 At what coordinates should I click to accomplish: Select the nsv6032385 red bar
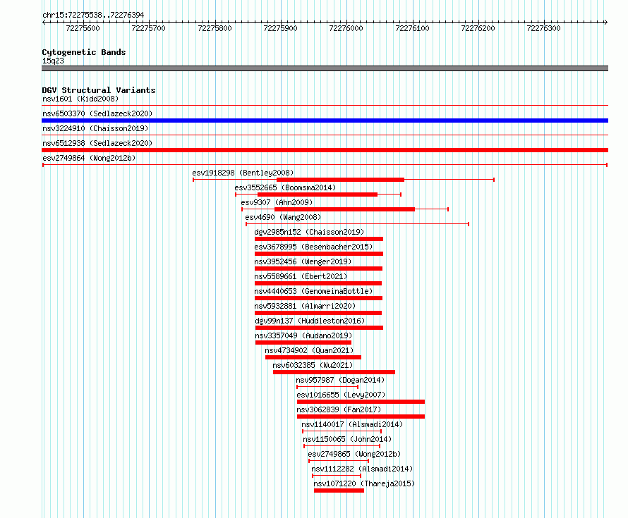(x=334, y=372)
